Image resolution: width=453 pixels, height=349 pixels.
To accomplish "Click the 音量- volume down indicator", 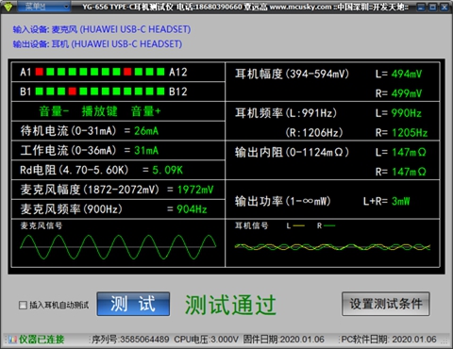I will point(54,111).
